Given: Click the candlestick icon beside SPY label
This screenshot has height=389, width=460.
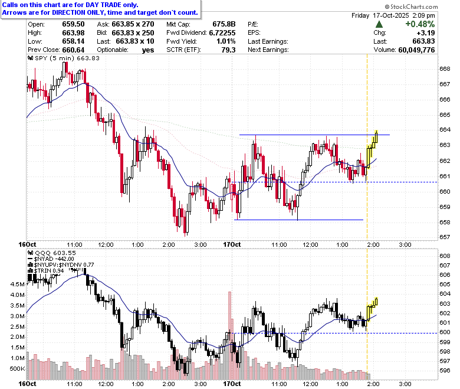Looking at the screenshot, I should [30, 58].
